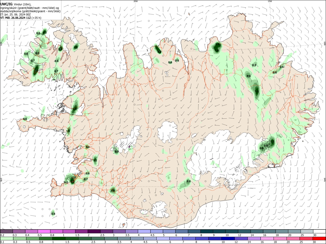326x244 pixels.
Task: Click the darkest purple swatch between 2 and 2.5
Action: [x=94, y=232]
